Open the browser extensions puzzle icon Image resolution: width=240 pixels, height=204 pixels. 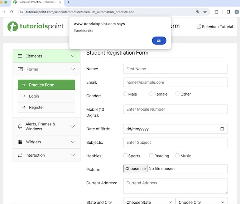(217, 12)
